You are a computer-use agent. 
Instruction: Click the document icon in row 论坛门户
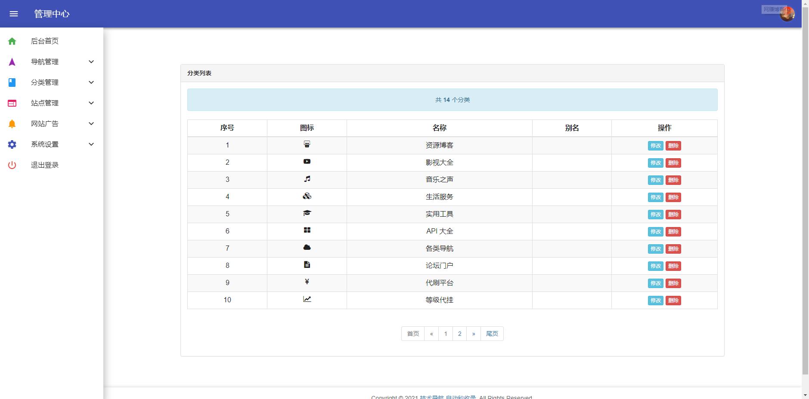[307, 265]
